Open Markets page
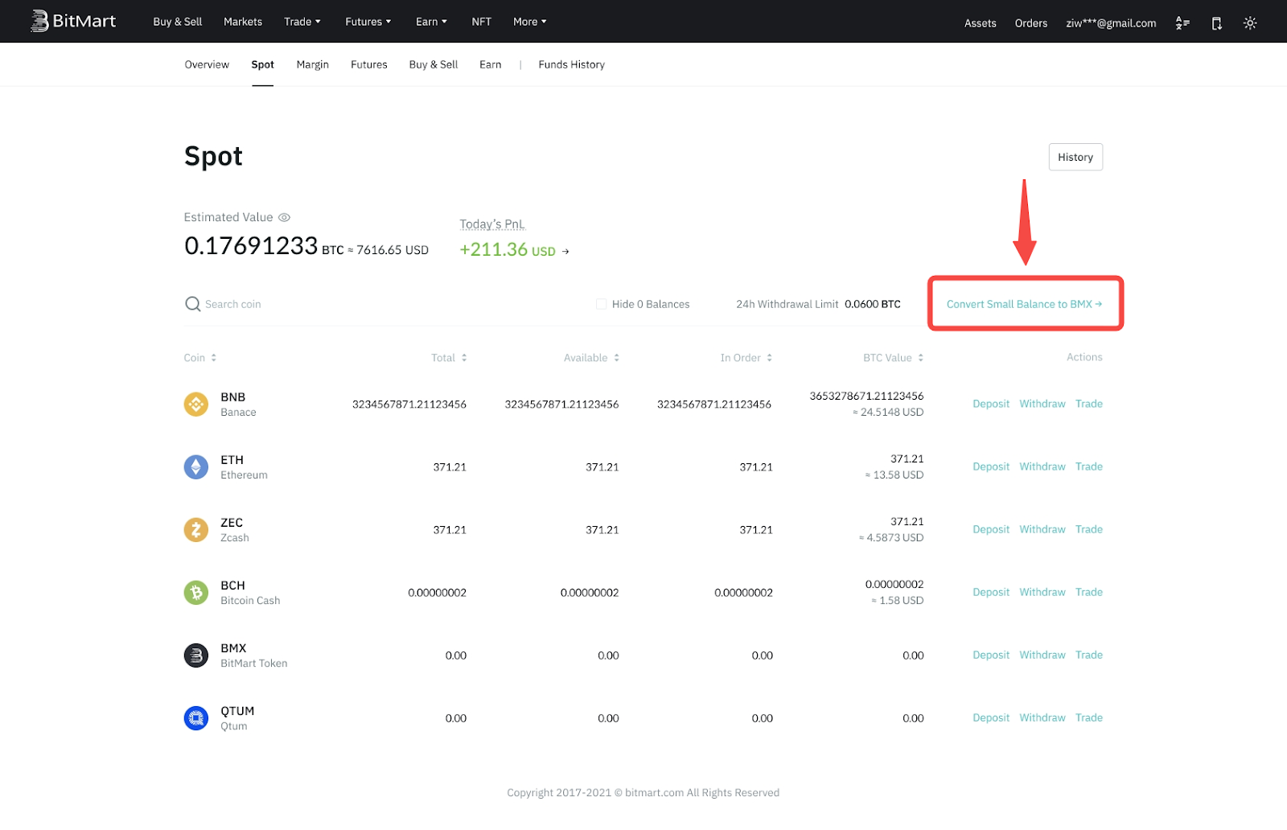Screen dimensions: 1287x830 [243, 22]
